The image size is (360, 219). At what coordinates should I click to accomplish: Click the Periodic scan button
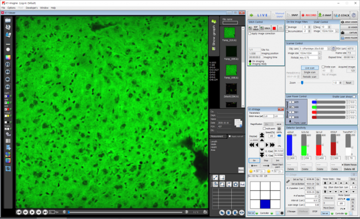coord(310,77)
